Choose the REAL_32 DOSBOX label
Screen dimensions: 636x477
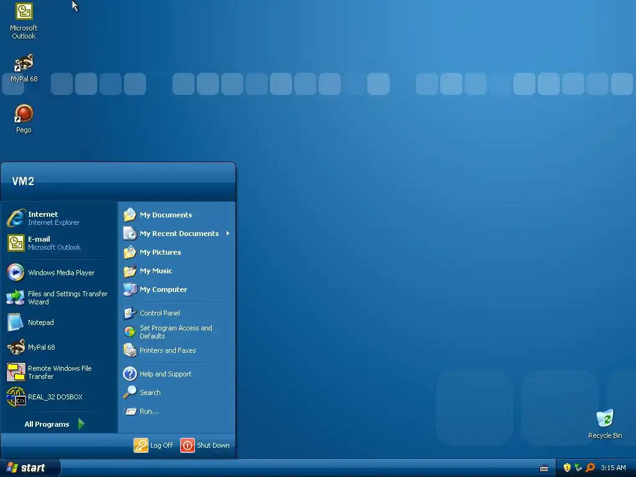(x=55, y=397)
